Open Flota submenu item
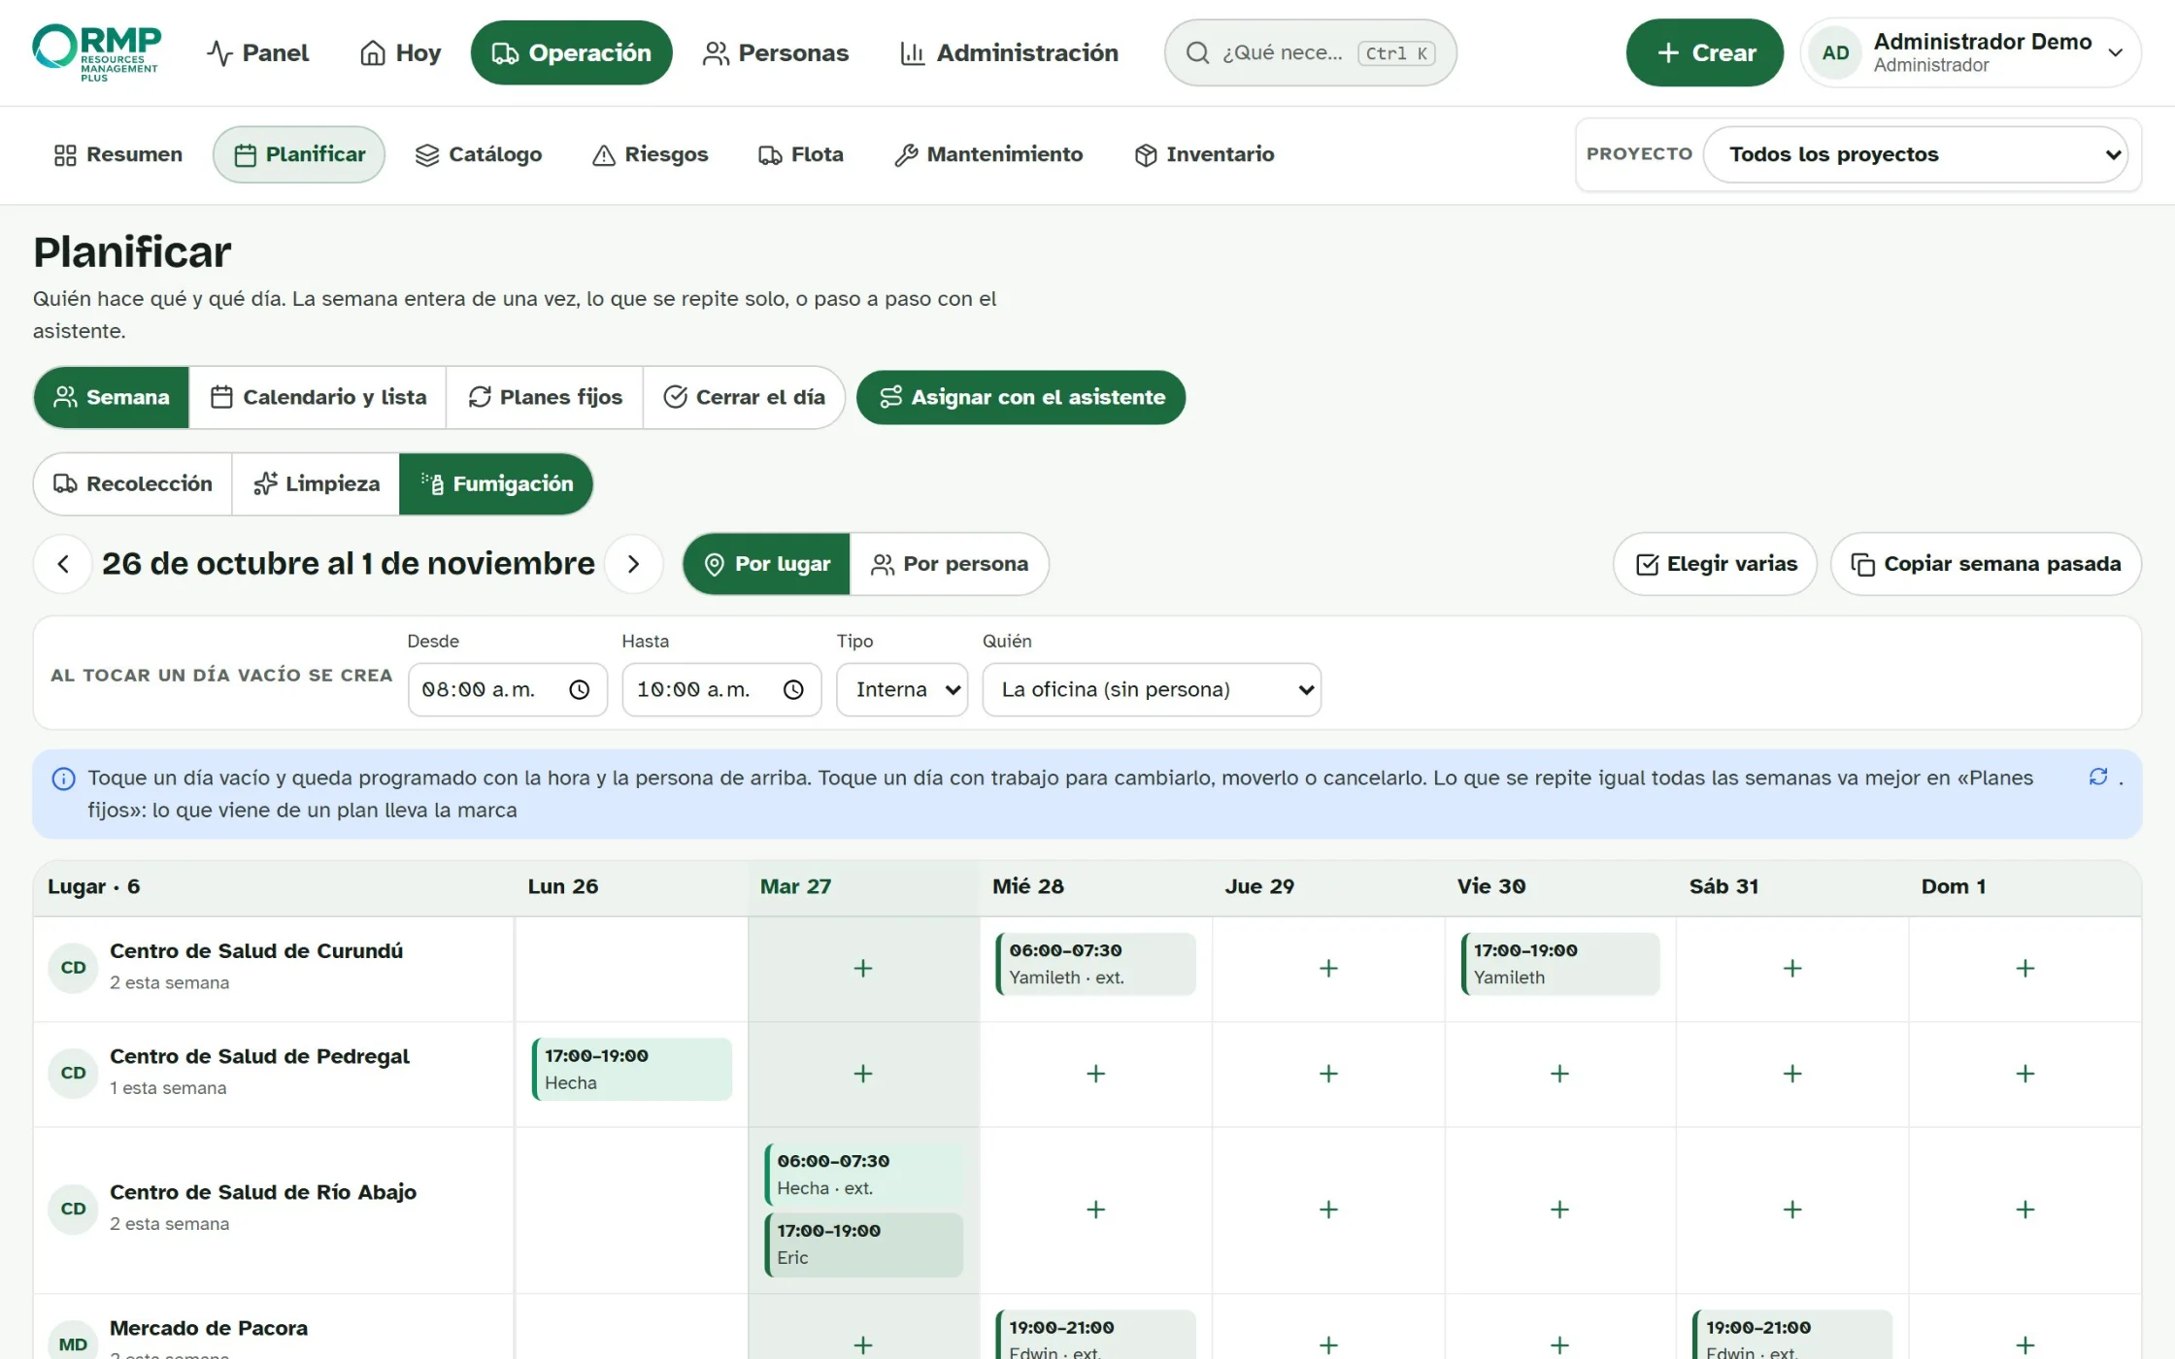This screenshot has height=1359, width=2175. coord(800,154)
